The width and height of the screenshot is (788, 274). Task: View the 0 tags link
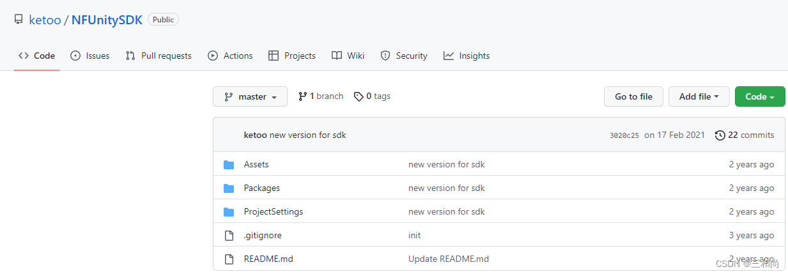tap(372, 96)
